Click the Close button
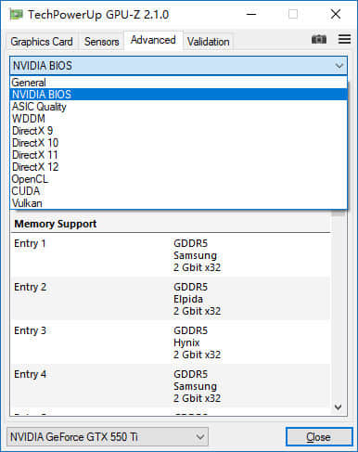358x452 pixels. [319, 437]
